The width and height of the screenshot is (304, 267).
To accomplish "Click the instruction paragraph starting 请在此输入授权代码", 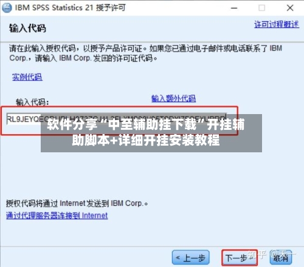I will (x=145, y=53).
